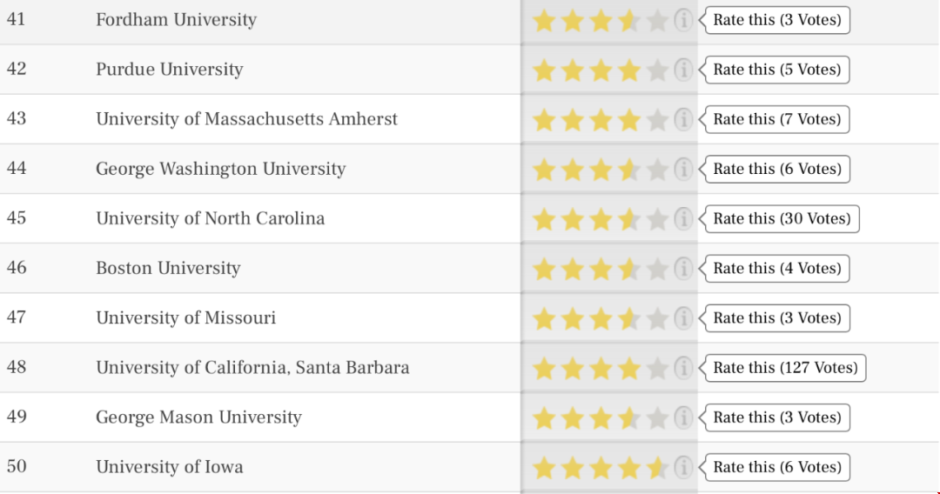
Task: Click Rate this (7 Votes) for UMass Amherst
Action: (777, 119)
